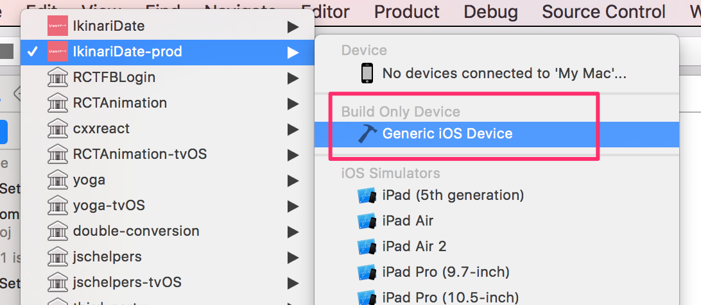Click the IkinariDate-prod app icon
Screen dimensions: 701x305
tap(58, 52)
